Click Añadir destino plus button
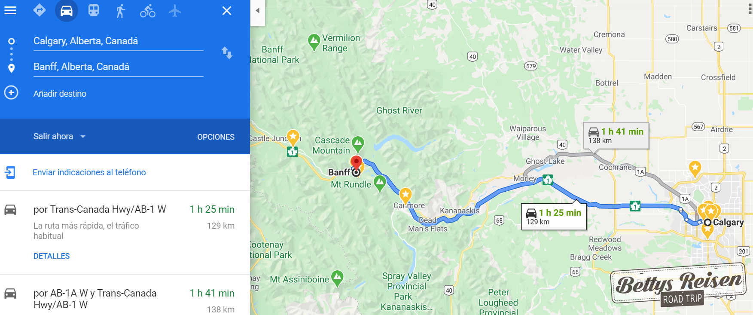 [11, 93]
